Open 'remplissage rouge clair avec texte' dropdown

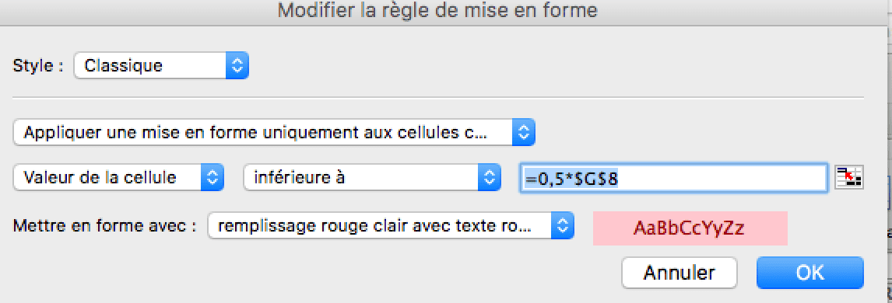point(391,227)
